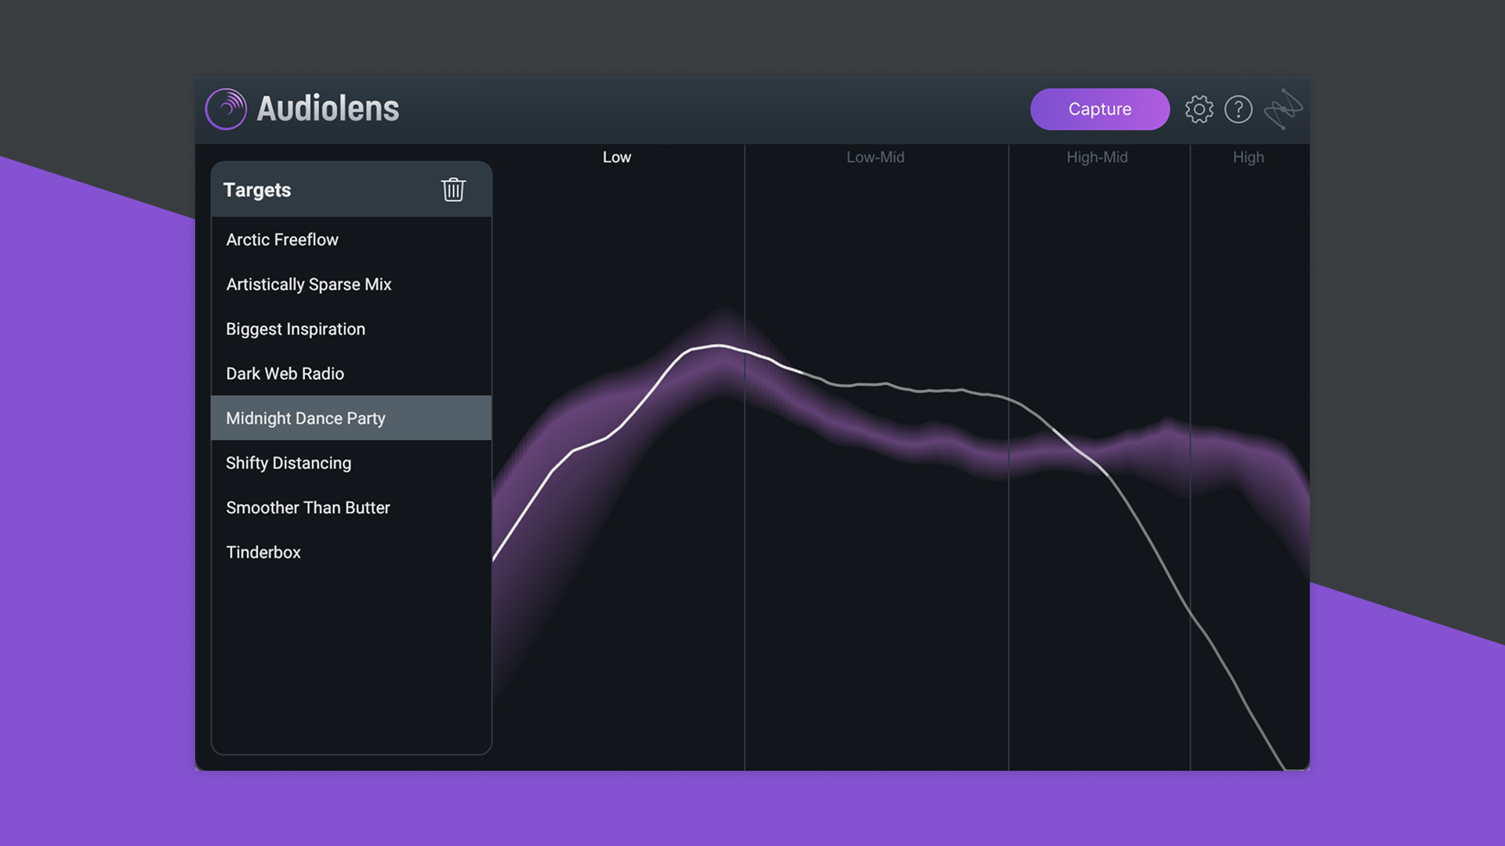The width and height of the screenshot is (1505, 846).
Task: Click the Targets panel header
Action: tap(257, 190)
